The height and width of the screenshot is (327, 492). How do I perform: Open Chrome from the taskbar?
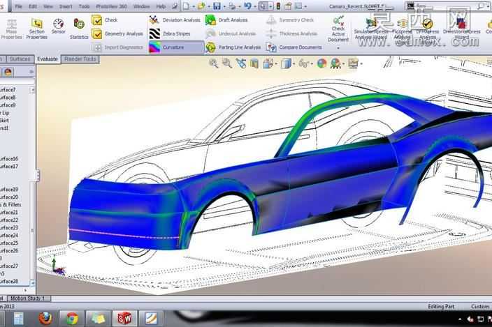click(72, 319)
